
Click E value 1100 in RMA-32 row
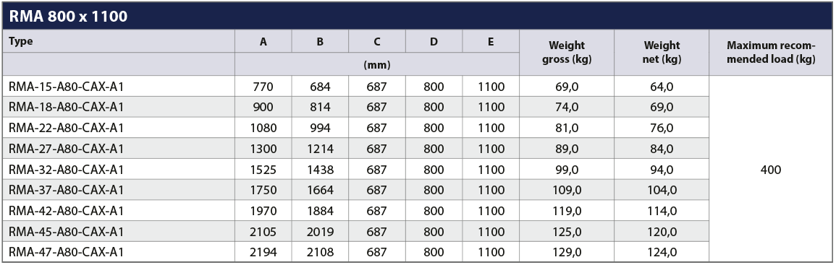(491, 170)
